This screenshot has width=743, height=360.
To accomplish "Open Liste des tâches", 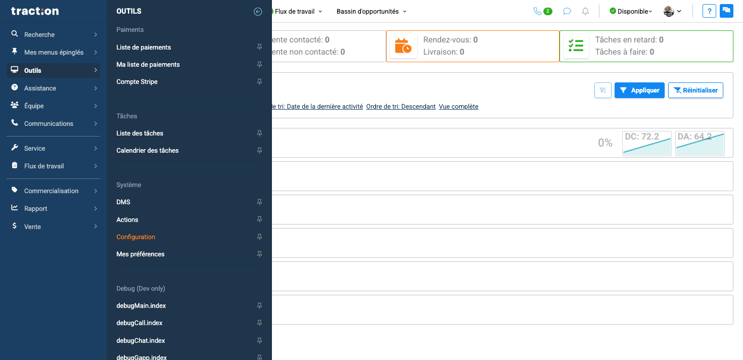I will tap(140, 133).
